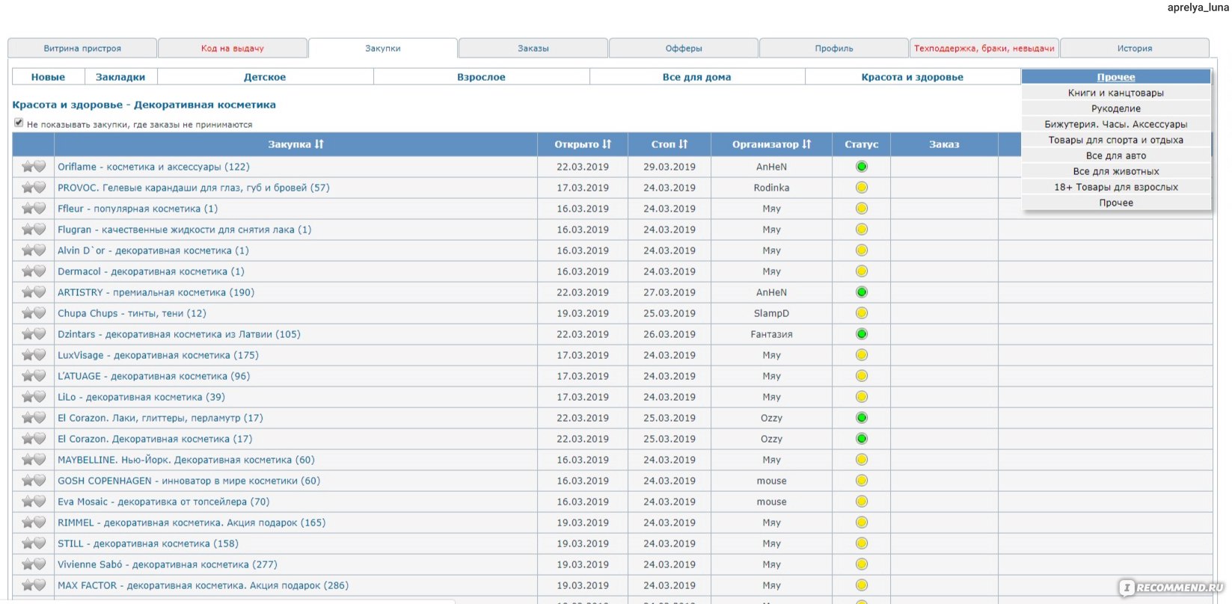Switch to История tab
1232x604 pixels.
(1135, 49)
